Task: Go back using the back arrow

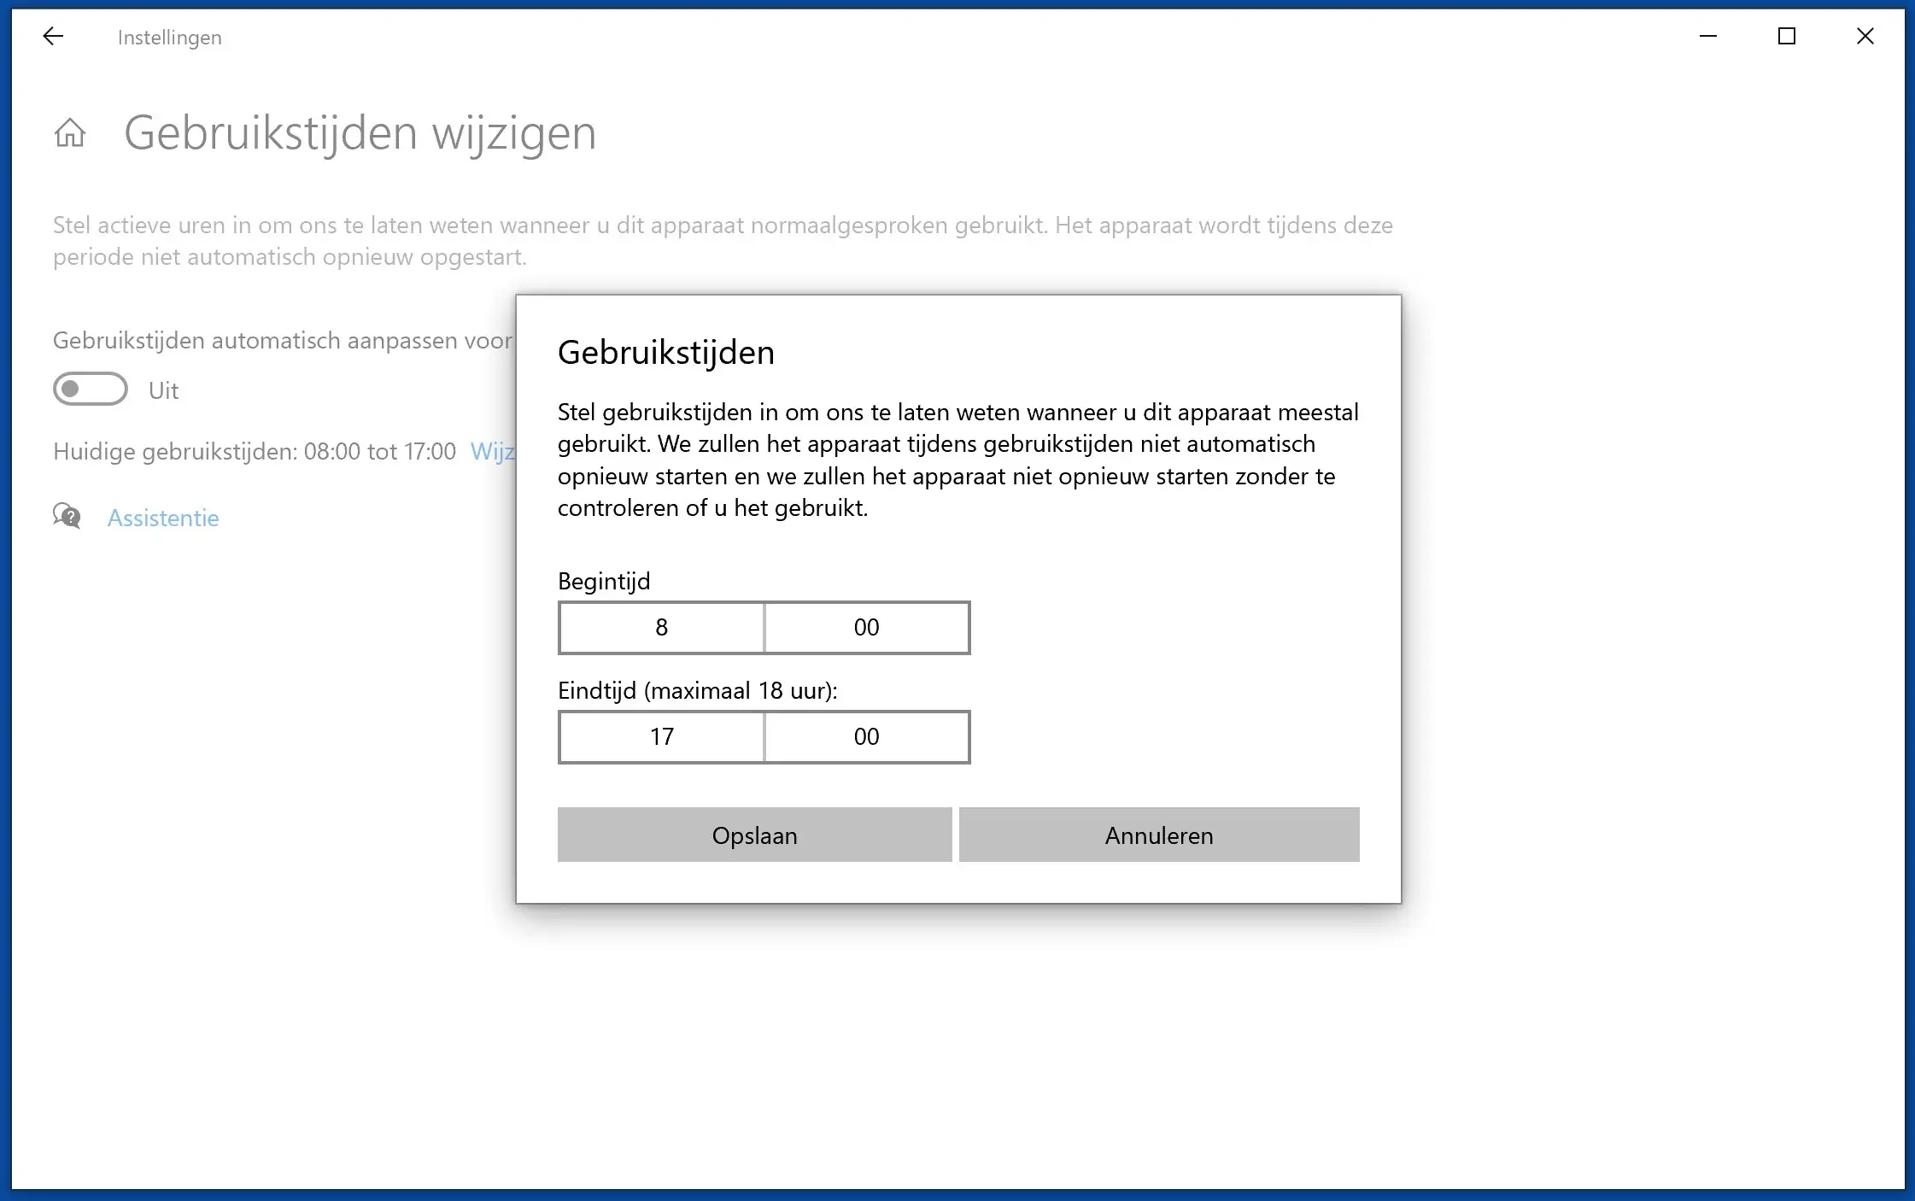Action: (x=53, y=37)
